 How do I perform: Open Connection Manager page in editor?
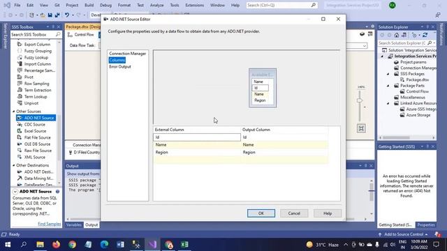pos(127,54)
